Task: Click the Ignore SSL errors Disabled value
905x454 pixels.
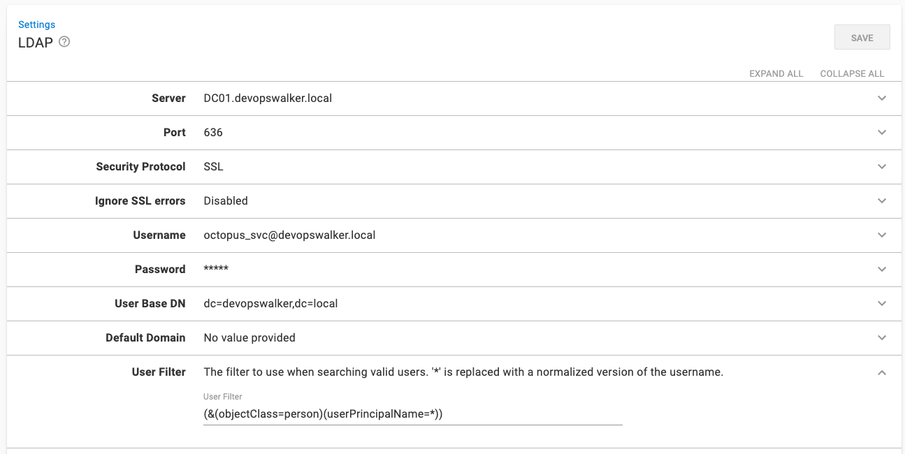Action: (x=226, y=201)
